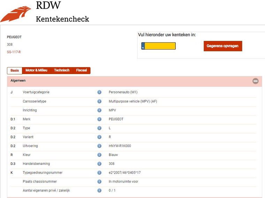Viewport: 265px width, 198px height.
Task: Open info icon for Aantal eigenaren
Action: pos(99,191)
